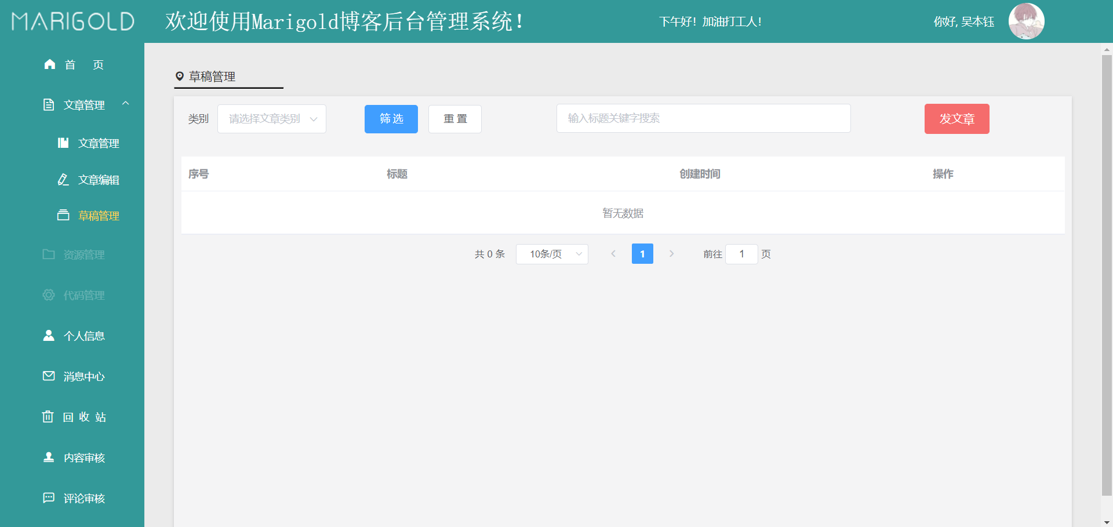This screenshot has height=527, width=1113.
Task: Open the 10条/页 page-size dropdown
Action: coord(551,254)
